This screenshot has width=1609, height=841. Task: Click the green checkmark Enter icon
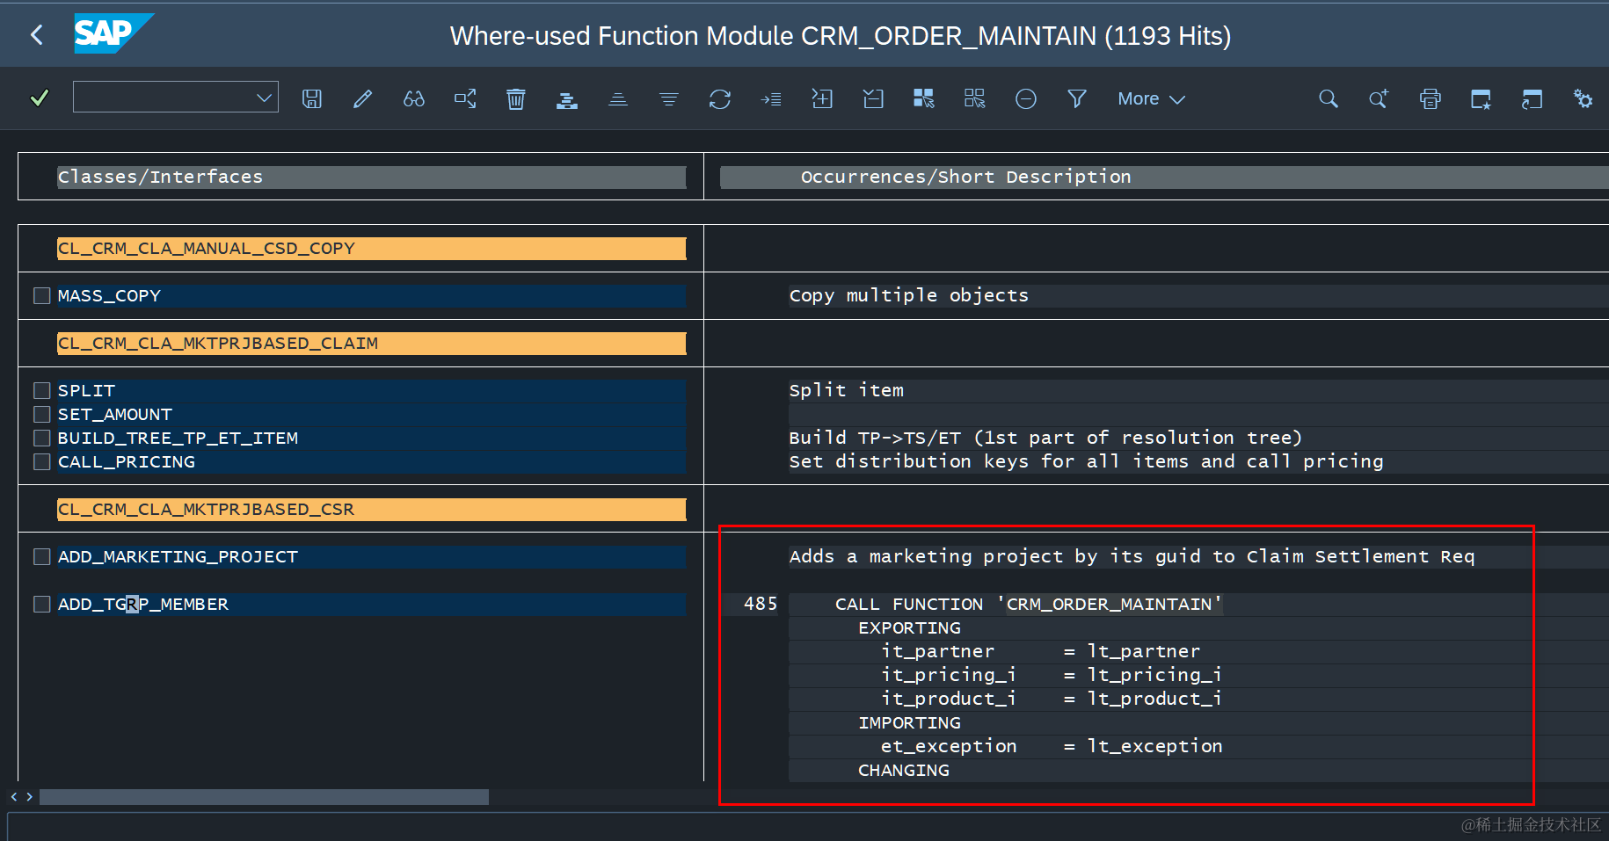(40, 98)
